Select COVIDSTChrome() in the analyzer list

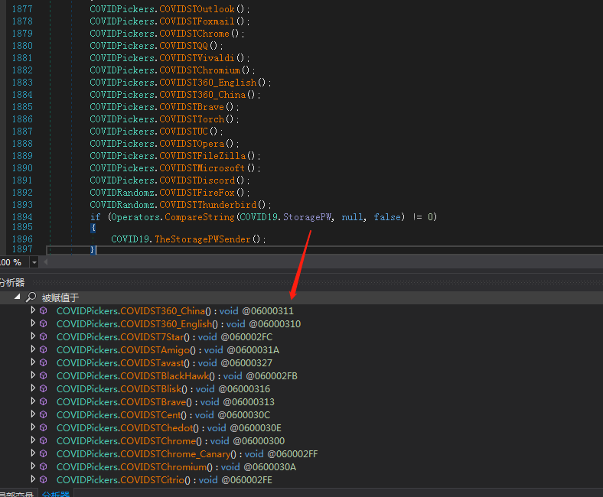[x=171, y=440]
